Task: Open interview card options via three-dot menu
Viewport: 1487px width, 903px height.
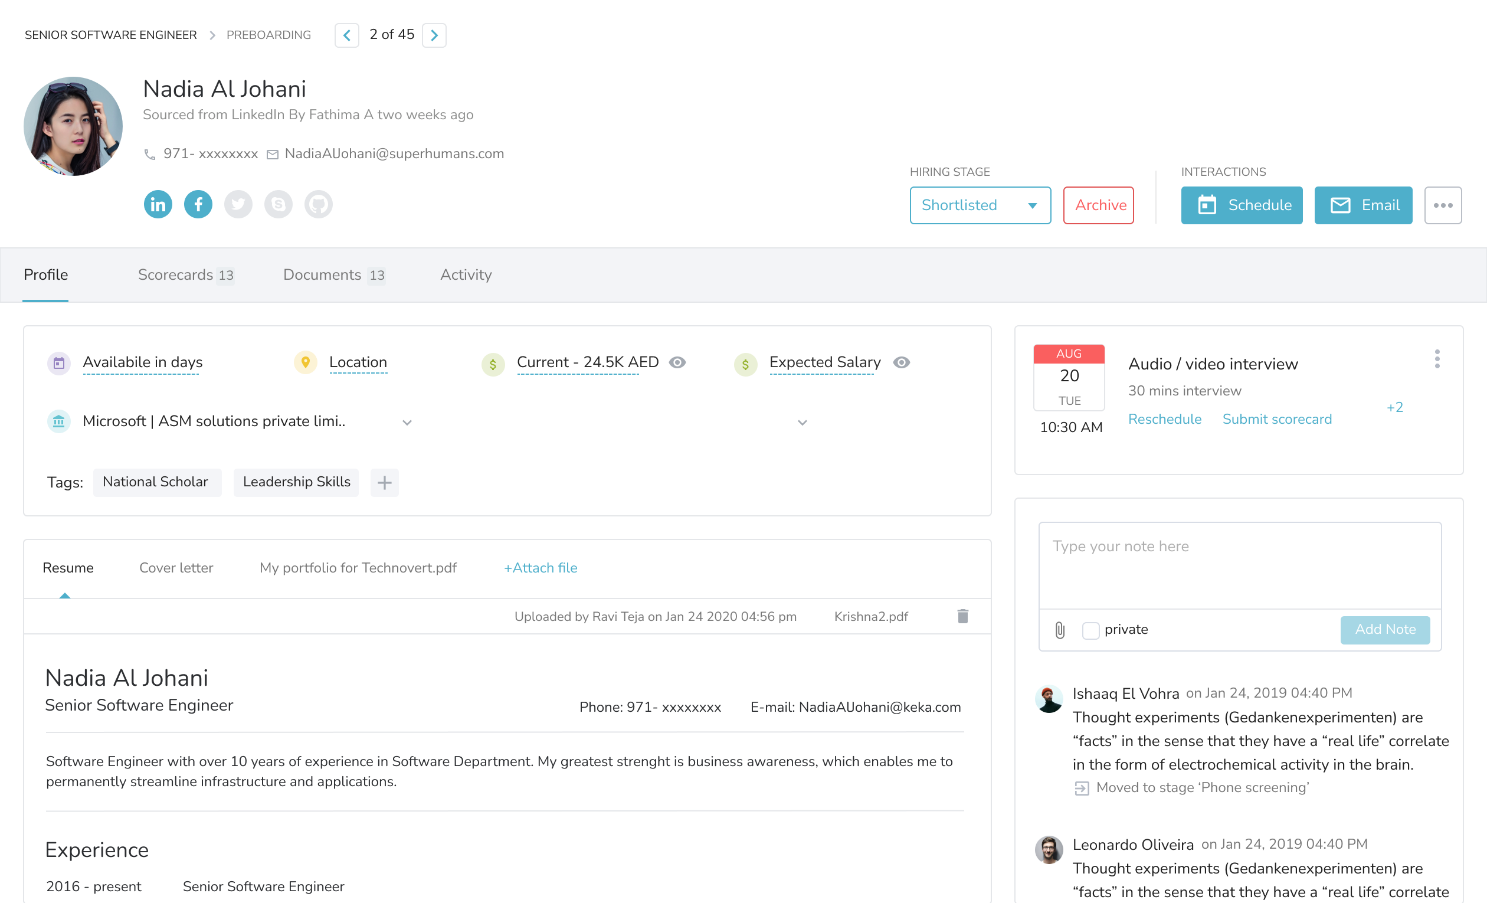Action: 1437,359
